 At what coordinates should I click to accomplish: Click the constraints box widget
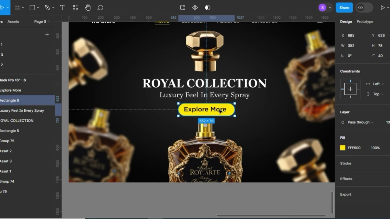(x=350, y=89)
